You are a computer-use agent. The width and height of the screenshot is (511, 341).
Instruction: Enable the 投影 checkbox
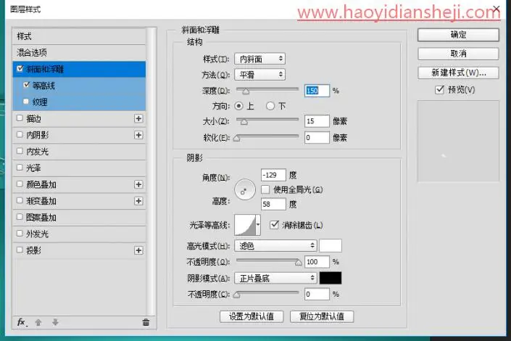20,250
